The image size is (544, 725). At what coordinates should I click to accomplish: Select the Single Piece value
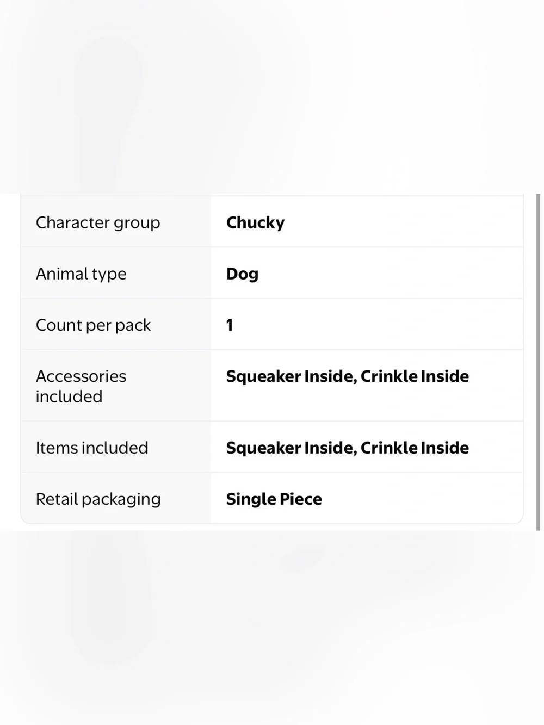point(274,499)
